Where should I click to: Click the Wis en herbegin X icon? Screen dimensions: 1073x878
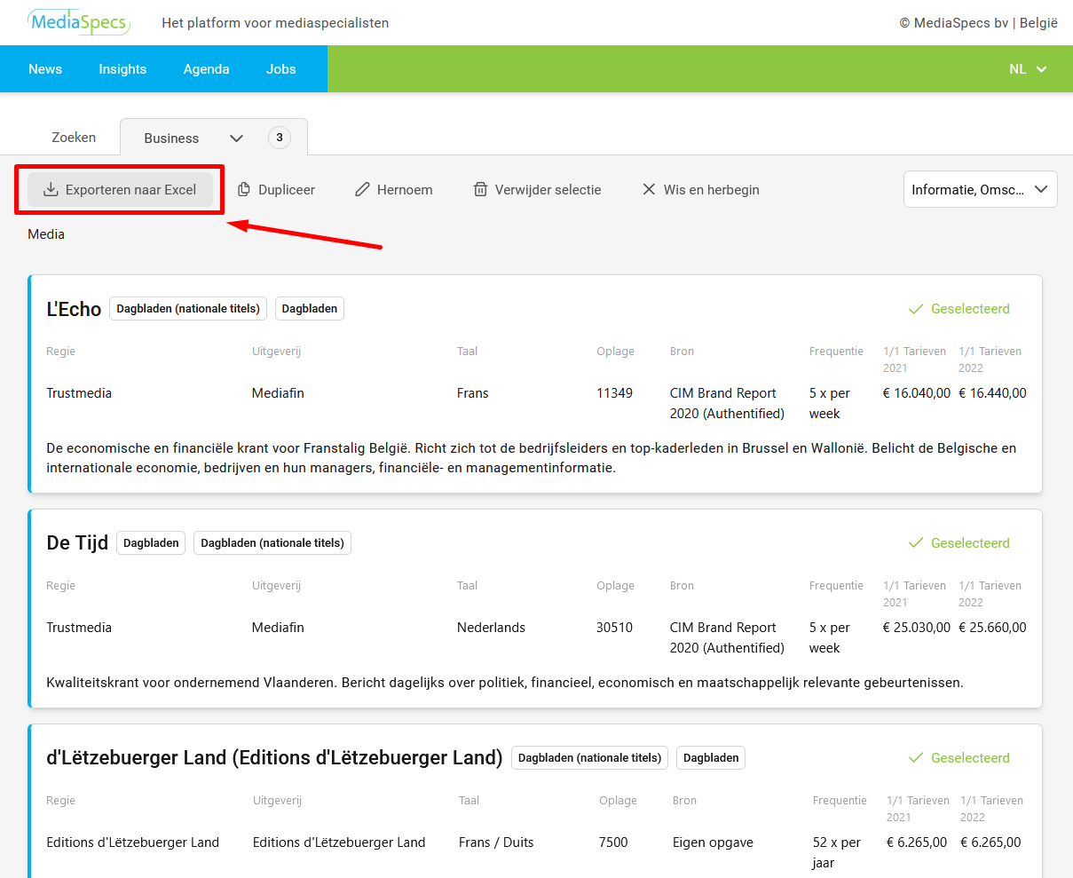click(x=649, y=189)
